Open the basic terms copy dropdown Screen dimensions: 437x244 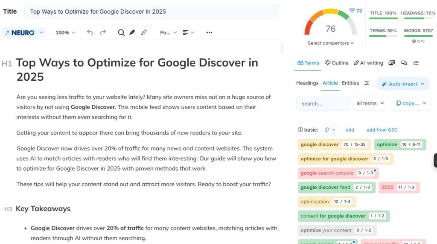pyautogui.click(x=330, y=130)
